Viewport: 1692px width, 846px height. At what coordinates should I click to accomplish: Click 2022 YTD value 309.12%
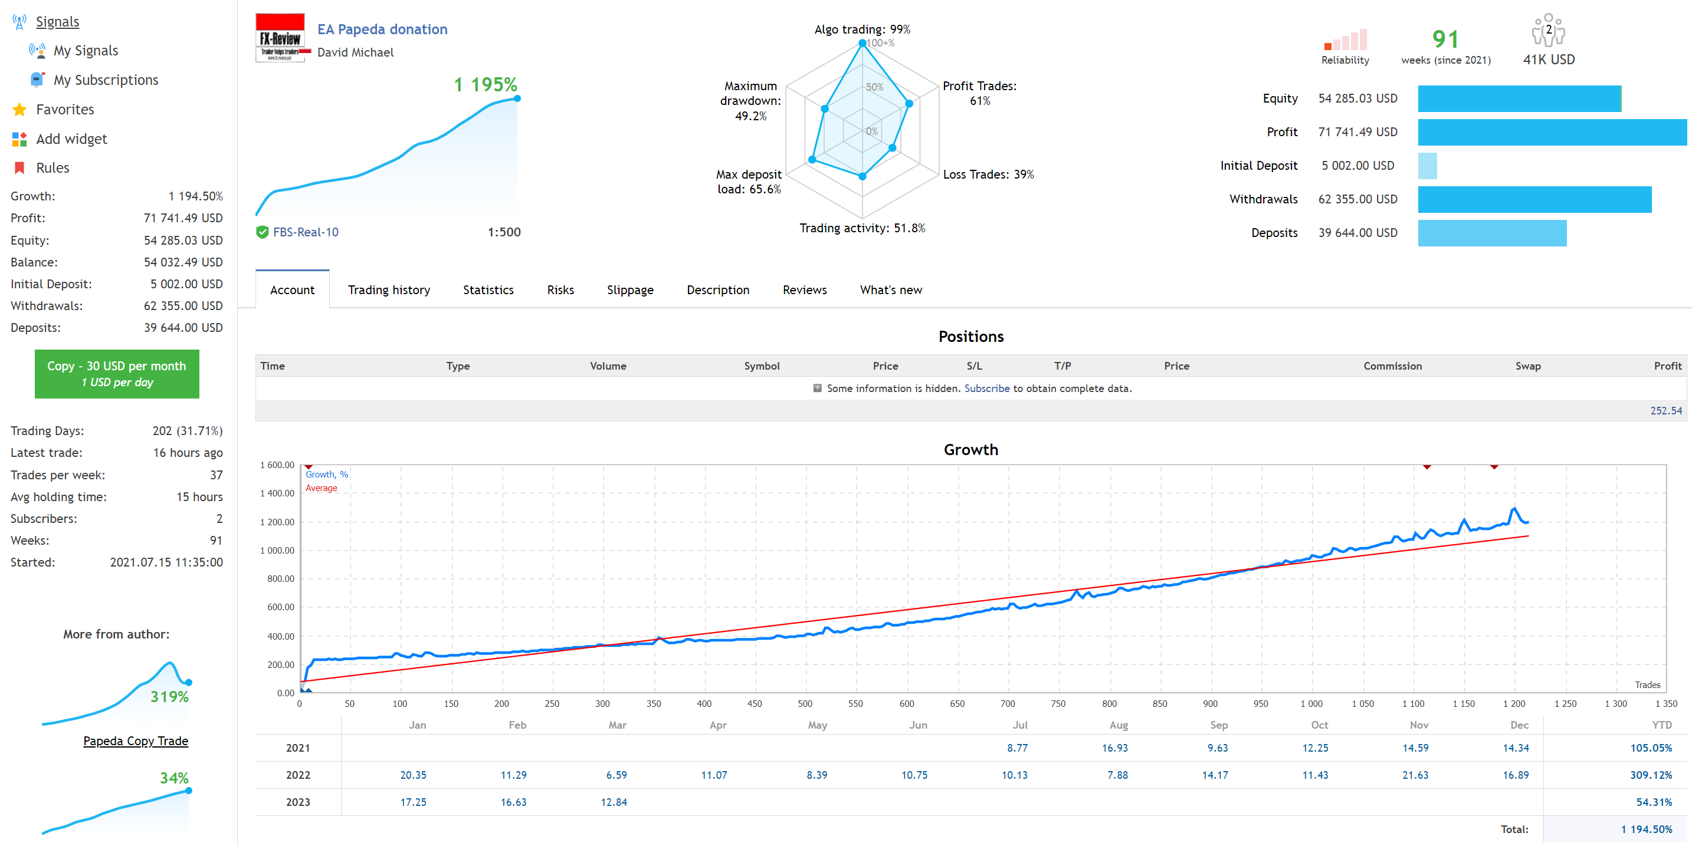tap(1651, 775)
